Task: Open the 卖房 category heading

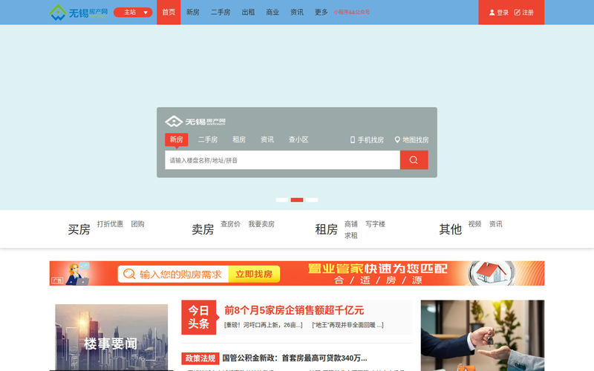Action: pos(203,229)
